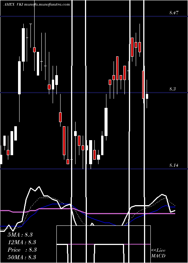The image size is (188, 263).
Task: Select the 8.14 price level label
Action: (x=174, y=165)
